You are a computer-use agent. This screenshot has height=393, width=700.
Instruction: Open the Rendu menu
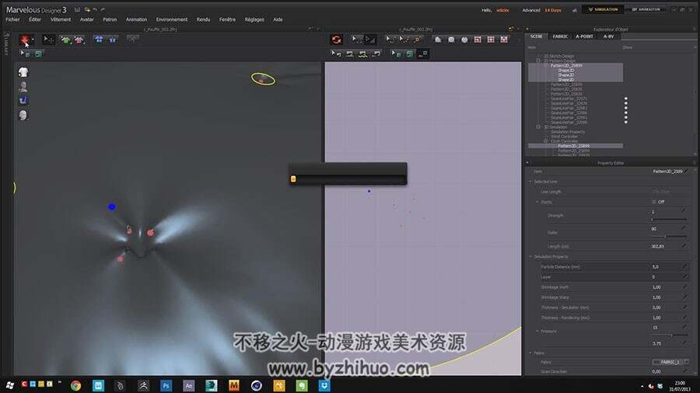(203, 19)
